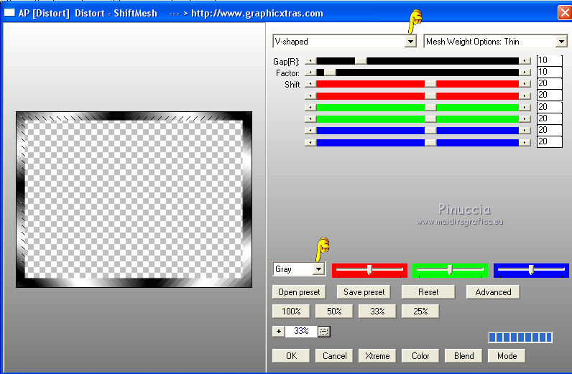
Task: Click the Color button
Action: pyautogui.click(x=420, y=356)
